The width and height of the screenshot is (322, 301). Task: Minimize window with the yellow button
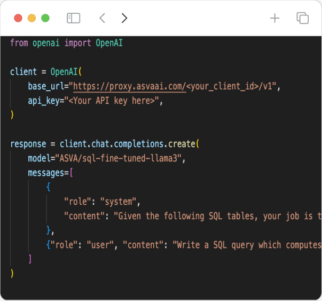[32, 18]
